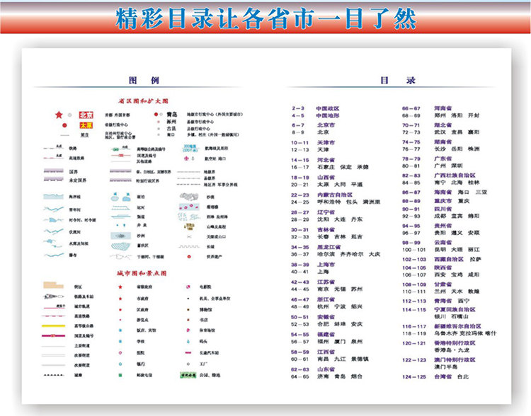Click the banner title 精彩目录让各省市一目了然
Viewport: 531px width, 416px height.
tap(265, 19)
